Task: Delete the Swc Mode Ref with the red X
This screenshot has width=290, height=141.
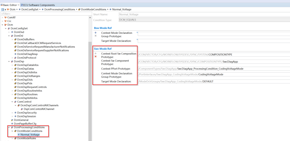Action: (96, 57)
